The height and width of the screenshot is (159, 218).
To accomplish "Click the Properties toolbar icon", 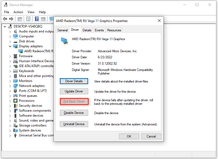I will pos(28,19).
